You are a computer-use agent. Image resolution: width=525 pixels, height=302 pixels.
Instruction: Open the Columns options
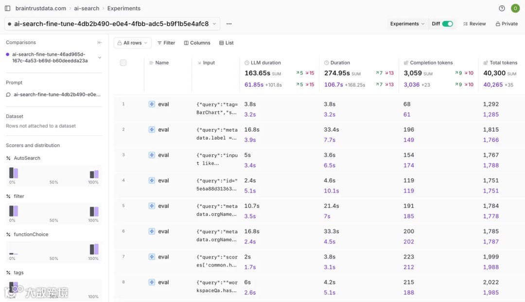pyautogui.click(x=197, y=43)
